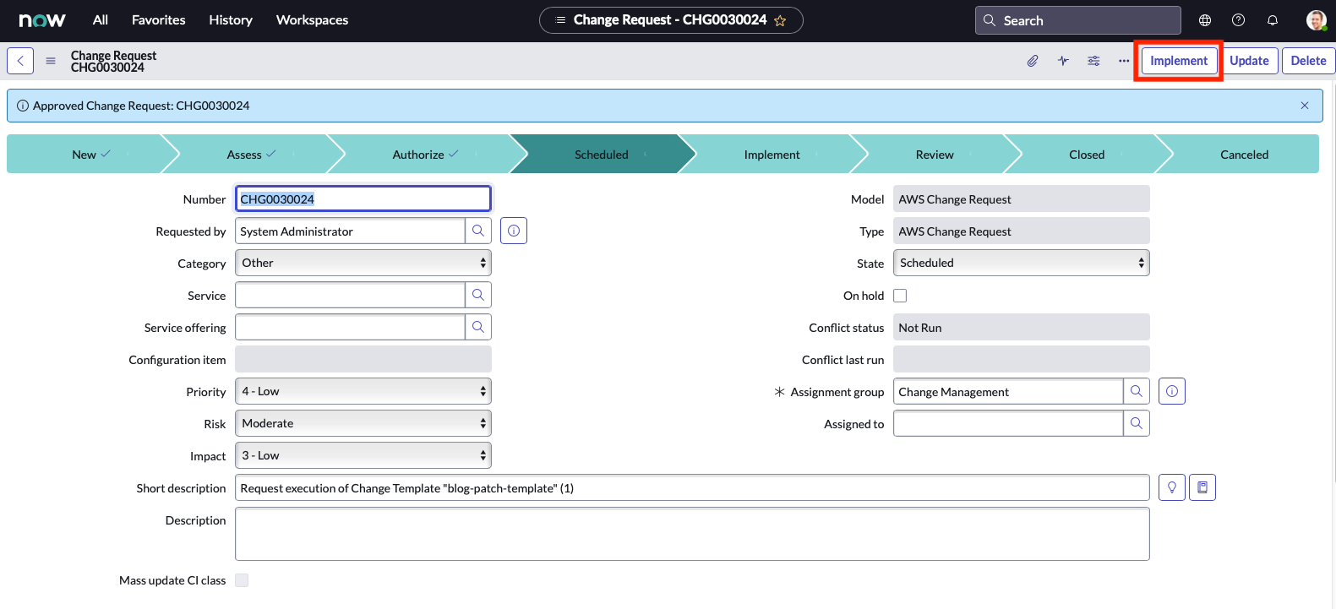Toggle the Mass update CI class checkbox
This screenshot has width=1336, height=609.
click(242, 580)
